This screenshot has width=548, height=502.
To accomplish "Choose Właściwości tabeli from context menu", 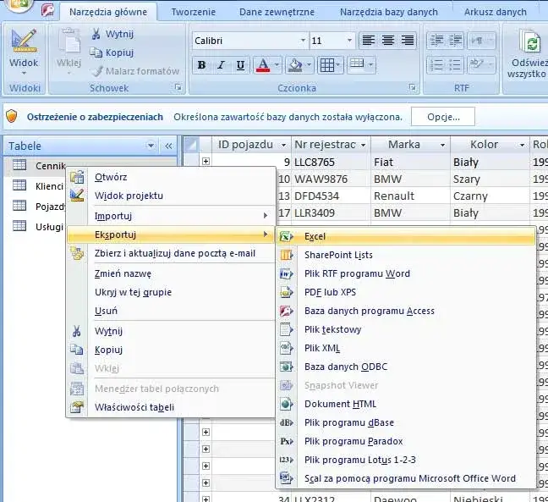I will 134,407.
